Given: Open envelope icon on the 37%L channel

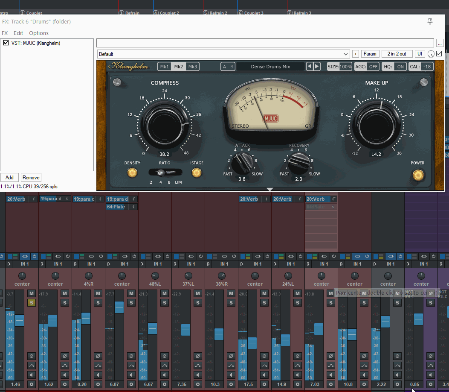Looking at the screenshot, I should (197, 365).
